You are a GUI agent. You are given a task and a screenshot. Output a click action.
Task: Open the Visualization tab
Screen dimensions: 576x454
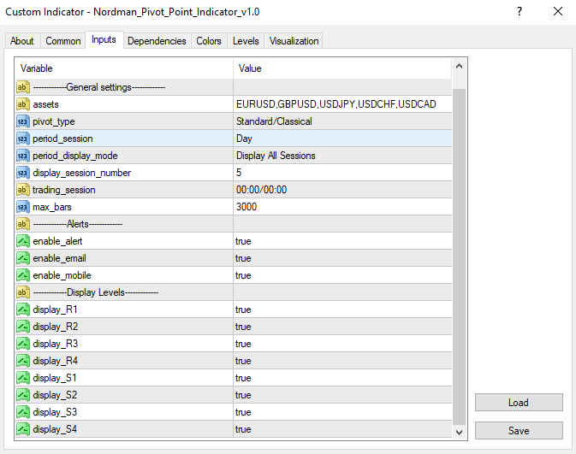coord(294,41)
